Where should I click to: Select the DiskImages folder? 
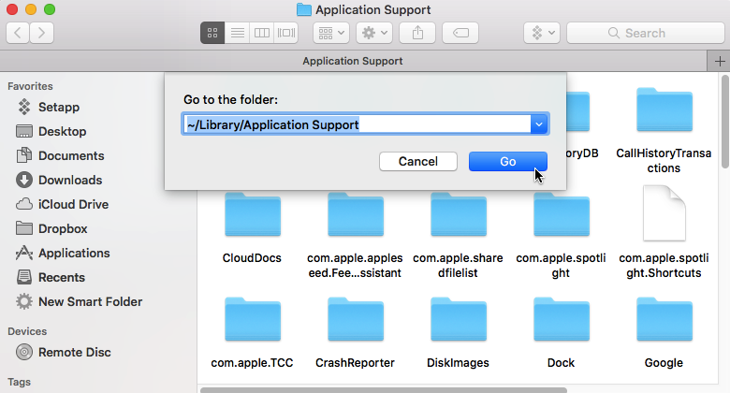tap(458, 332)
